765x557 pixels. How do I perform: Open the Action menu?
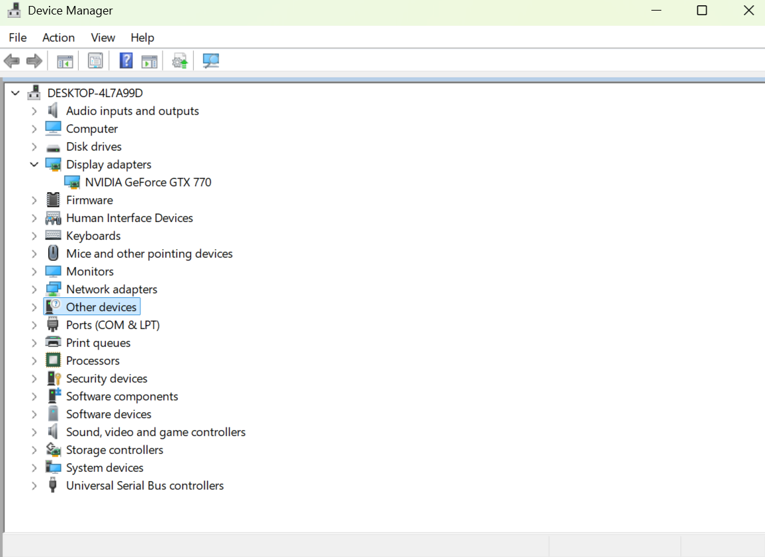point(58,38)
